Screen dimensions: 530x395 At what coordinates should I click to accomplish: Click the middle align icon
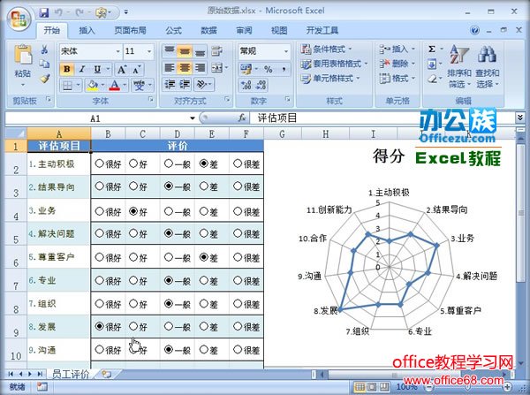click(x=185, y=51)
